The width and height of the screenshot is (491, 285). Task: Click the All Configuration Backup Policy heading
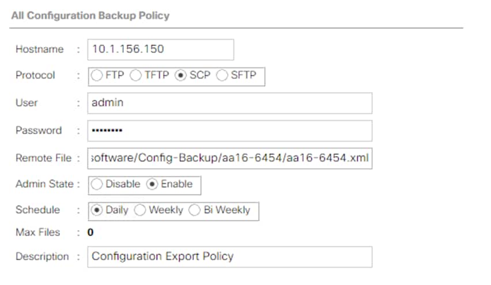(x=90, y=16)
